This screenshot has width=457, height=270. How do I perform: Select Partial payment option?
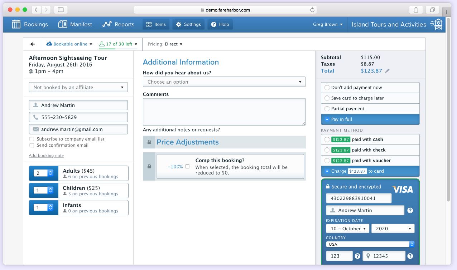(370, 109)
